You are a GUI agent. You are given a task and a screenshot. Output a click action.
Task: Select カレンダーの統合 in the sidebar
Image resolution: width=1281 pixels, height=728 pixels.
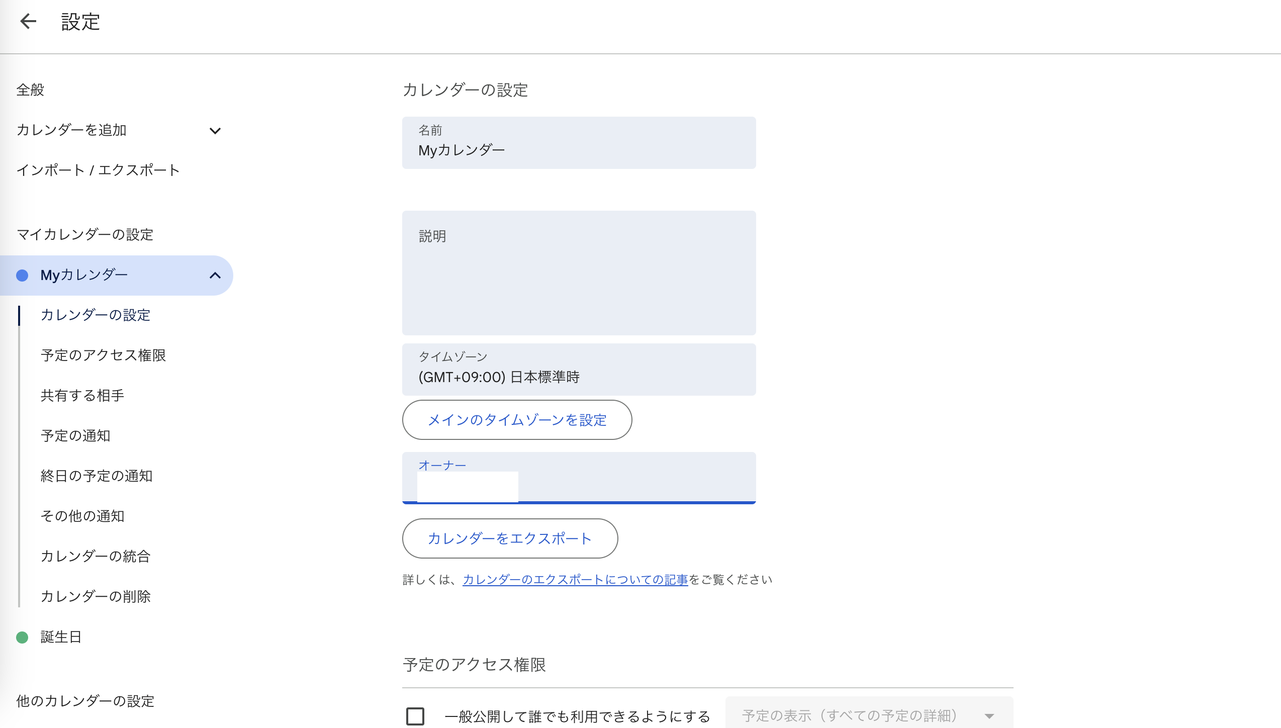(96, 557)
